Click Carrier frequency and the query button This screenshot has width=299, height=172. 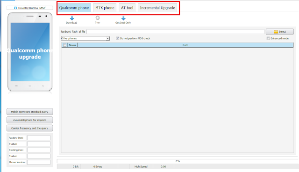[29, 128]
